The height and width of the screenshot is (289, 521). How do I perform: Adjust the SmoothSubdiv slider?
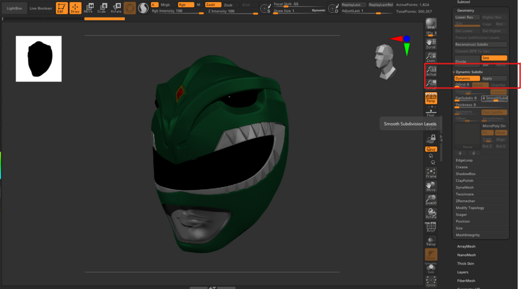coord(494,99)
